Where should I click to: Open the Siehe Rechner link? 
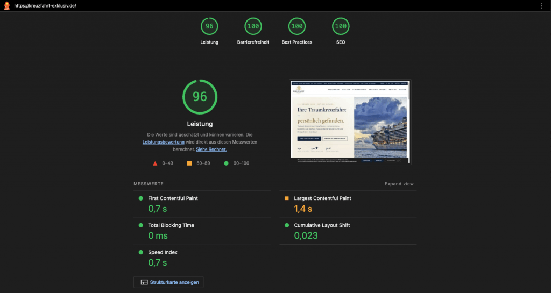(x=211, y=149)
